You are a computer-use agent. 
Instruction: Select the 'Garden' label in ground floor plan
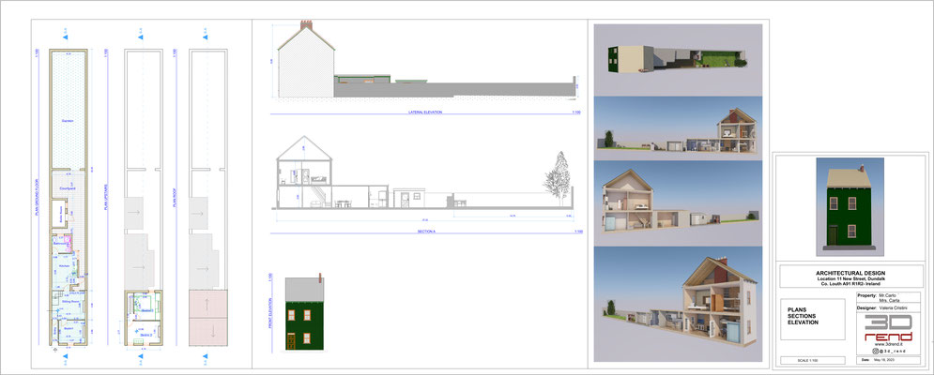pos(68,121)
